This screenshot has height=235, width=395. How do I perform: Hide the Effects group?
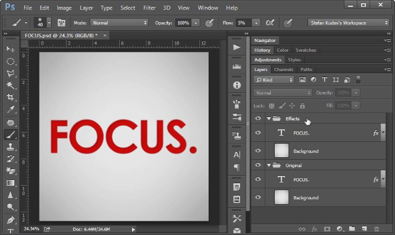[x=258, y=118]
